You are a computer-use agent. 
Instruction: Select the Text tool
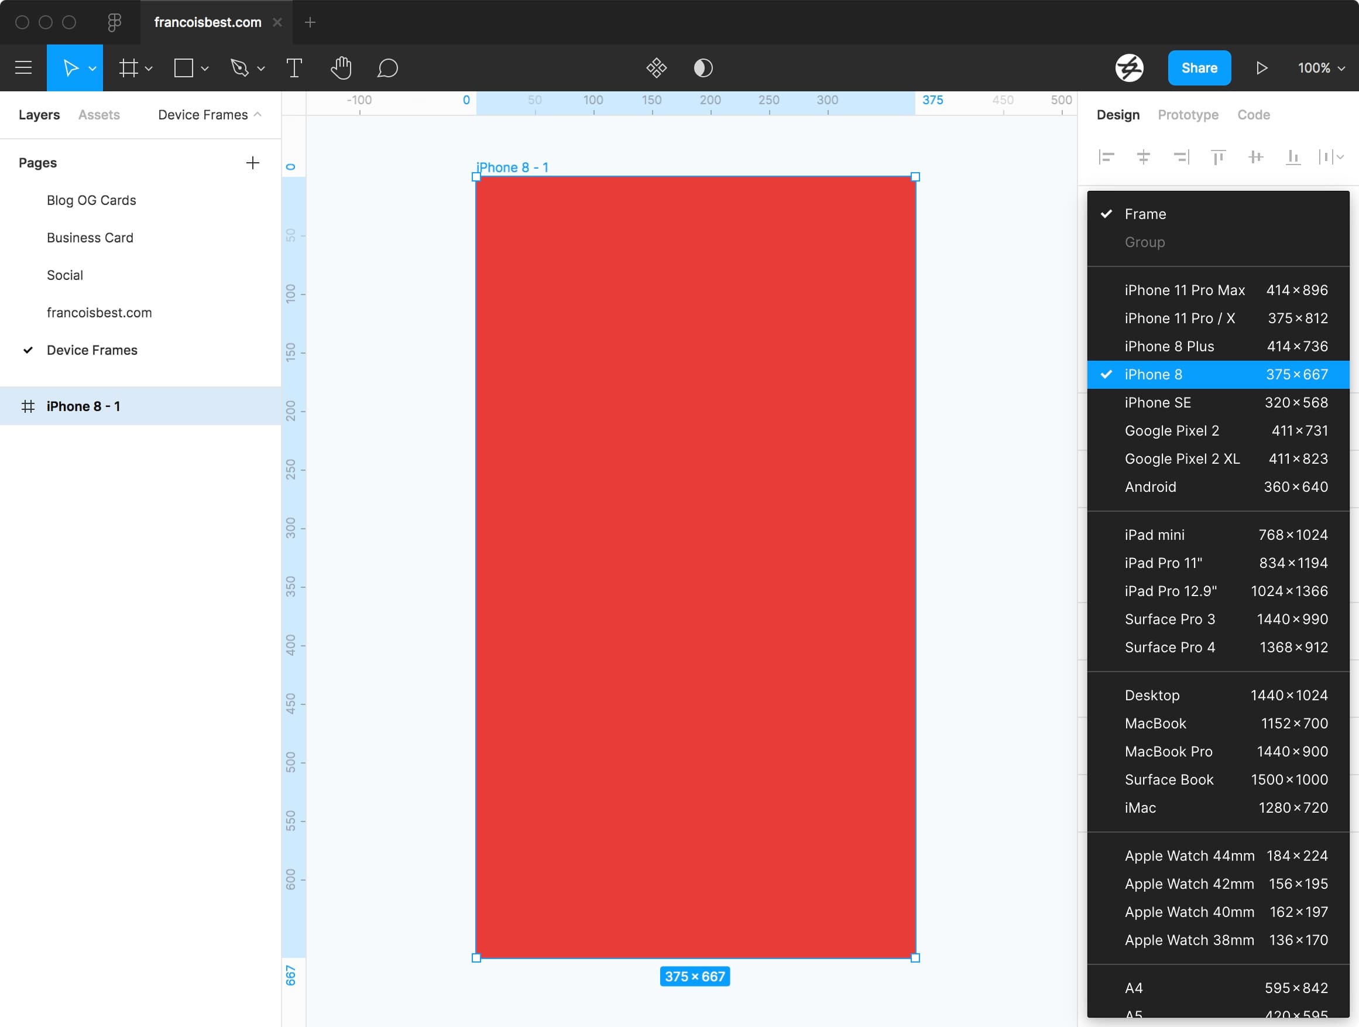click(294, 67)
